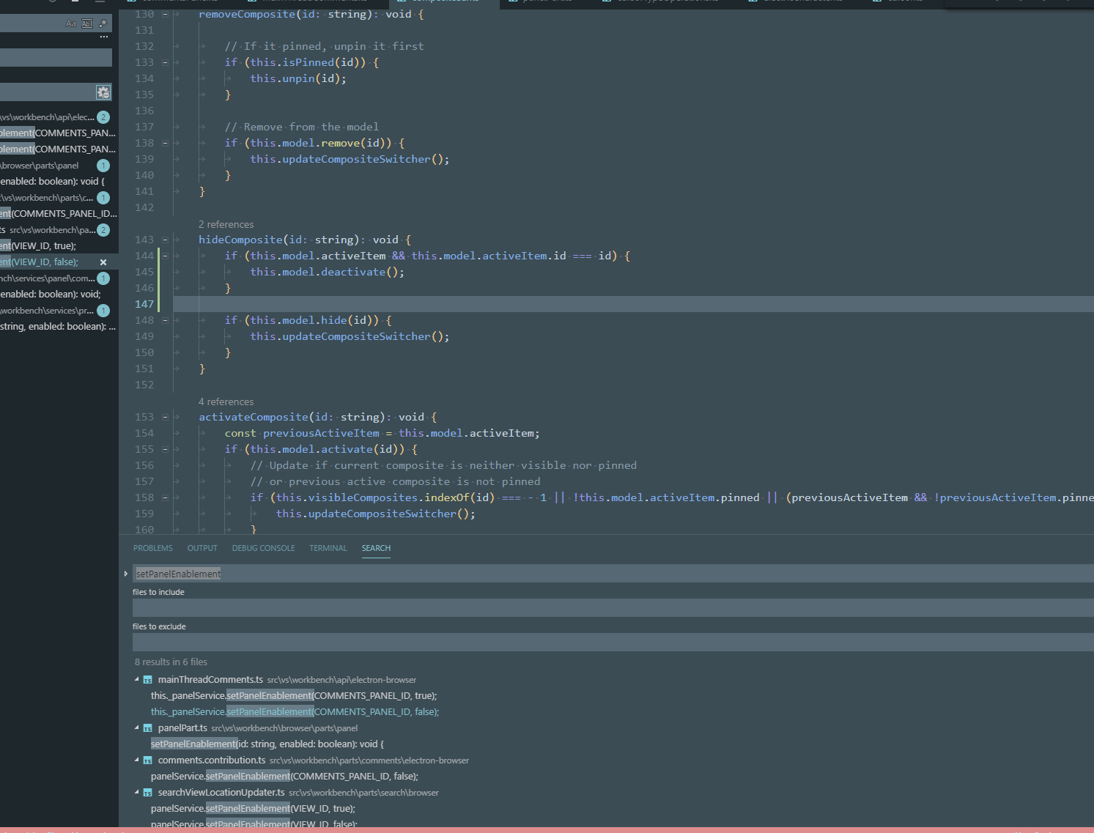Image resolution: width=1094 pixels, height=833 pixels.
Task: Dismiss the highlighted VIEW_ID, false result
Action: [x=103, y=262]
